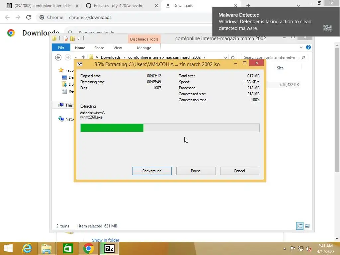This screenshot has width=340, height=255.
Task: Pause the 7-Zip extraction
Action: (196, 171)
